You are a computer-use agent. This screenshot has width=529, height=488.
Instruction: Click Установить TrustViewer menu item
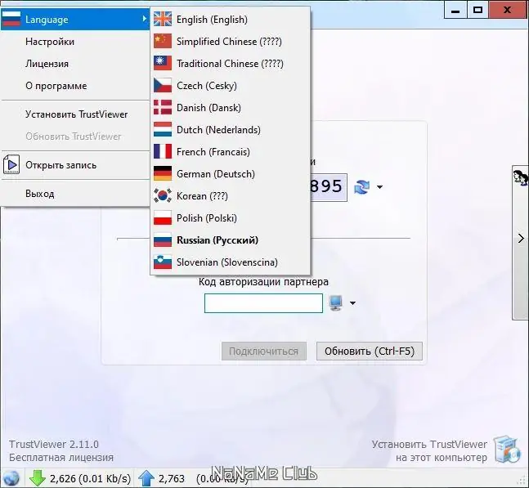[x=75, y=114]
